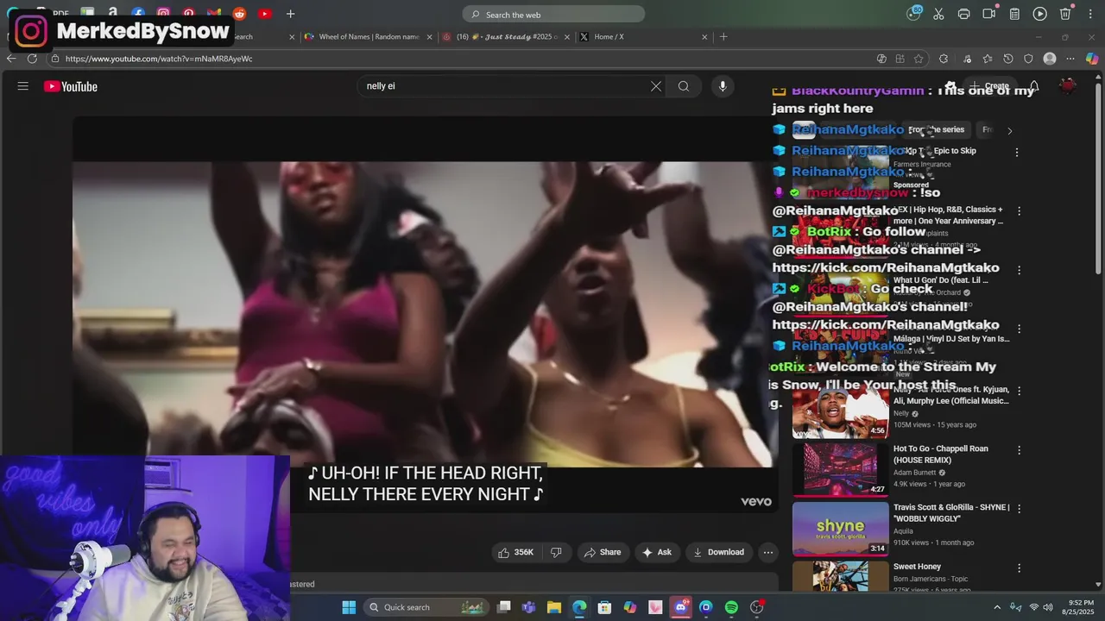The width and height of the screenshot is (1105, 621).
Task: Click the Search the web box
Action: pos(553,14)
